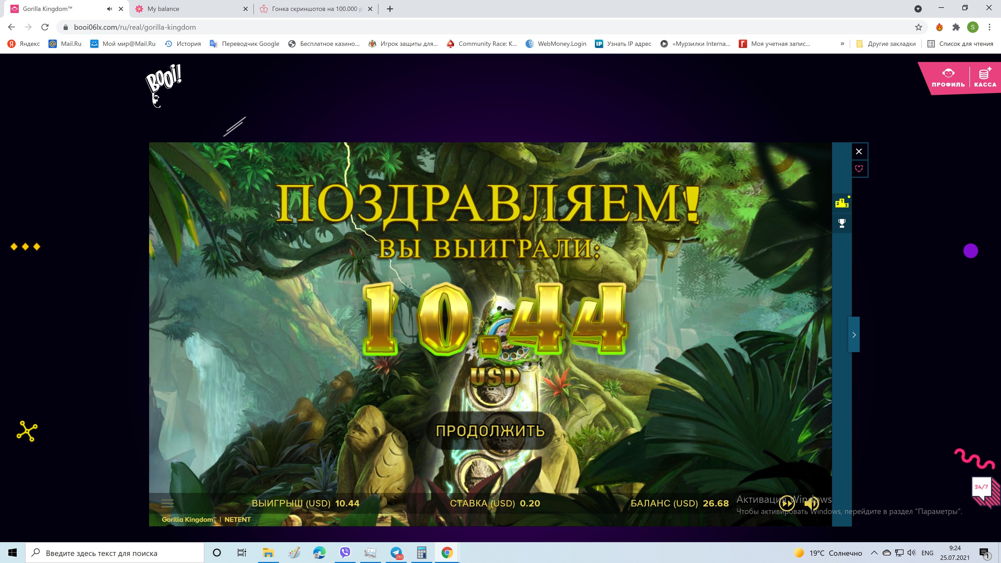Toggle fast-forward quick spin button
Screen dimensions: 1001x563
(x=786, y=504)
